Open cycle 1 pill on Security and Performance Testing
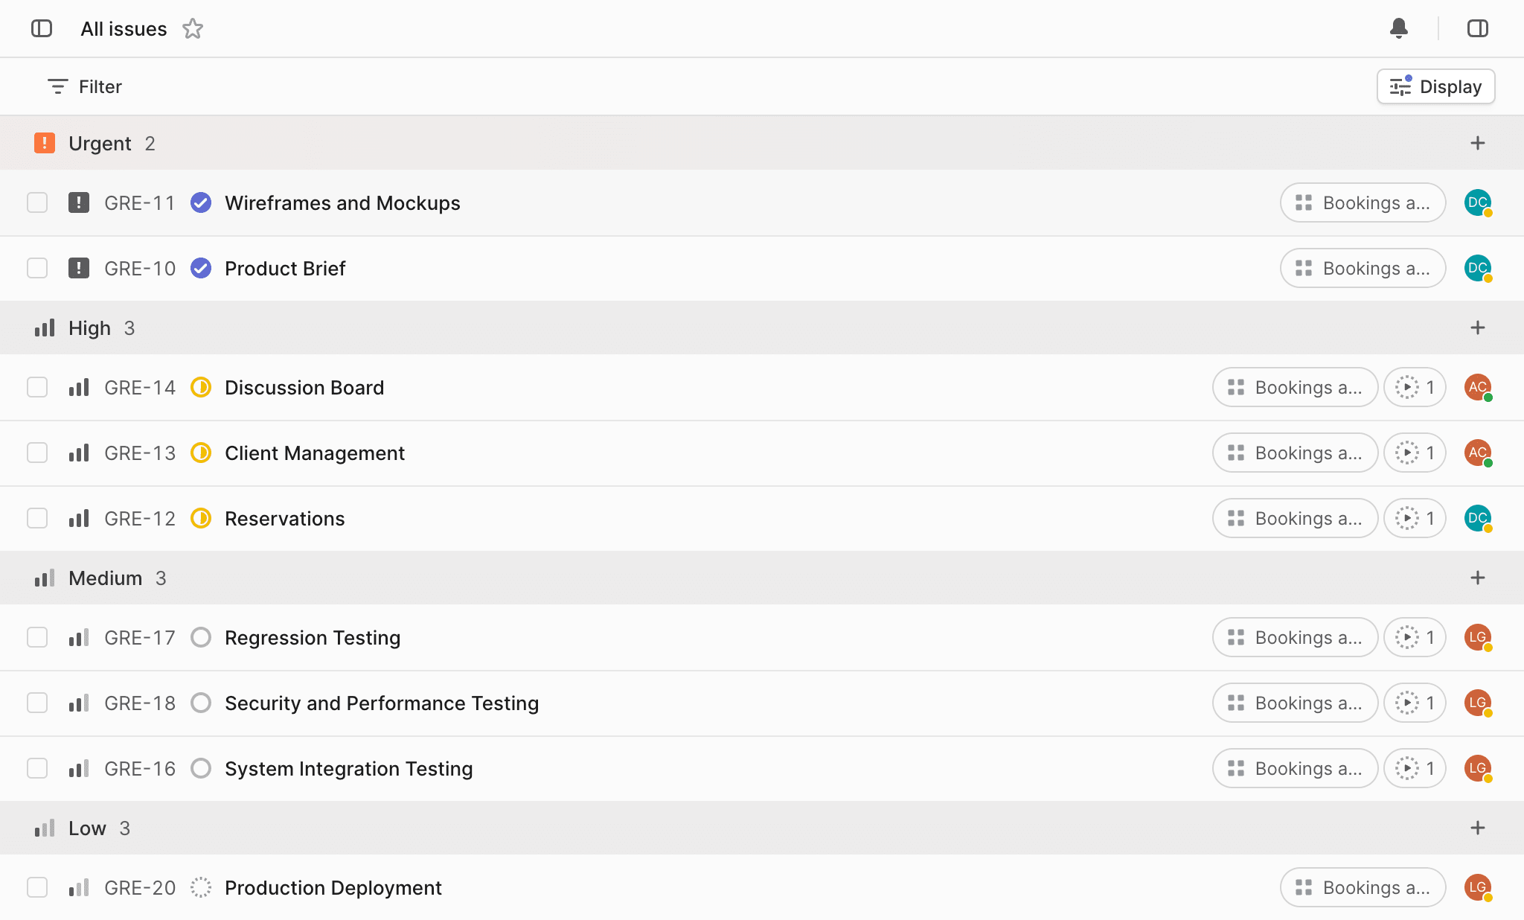The height and width of the screenshot is (920, 1524). (x=1415, y=703)
